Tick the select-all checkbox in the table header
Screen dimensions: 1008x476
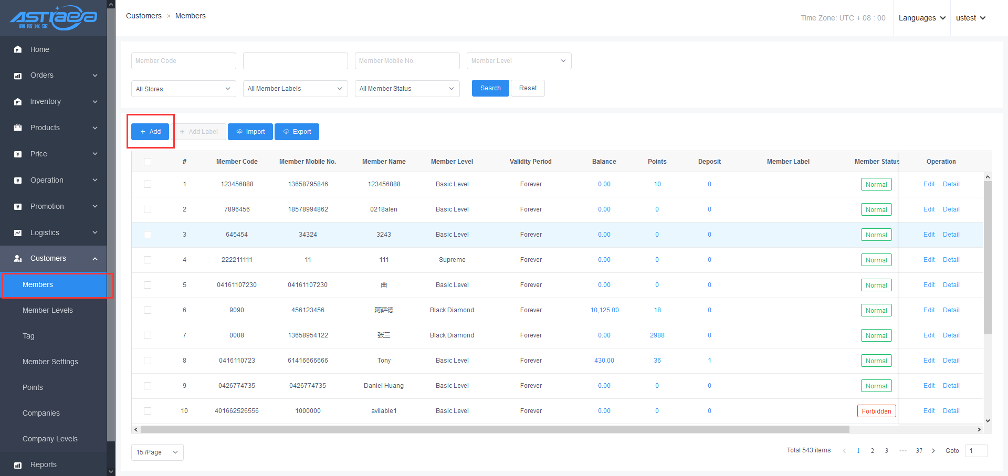148,162
